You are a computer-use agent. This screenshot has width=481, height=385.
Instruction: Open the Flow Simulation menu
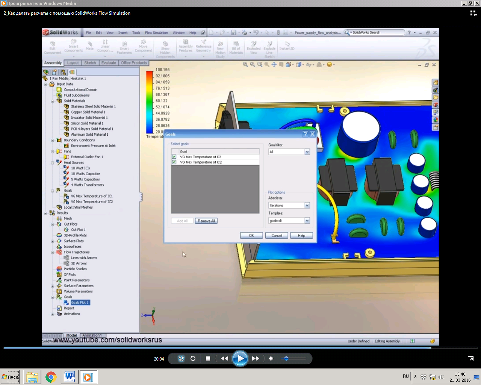pos(156,33)
